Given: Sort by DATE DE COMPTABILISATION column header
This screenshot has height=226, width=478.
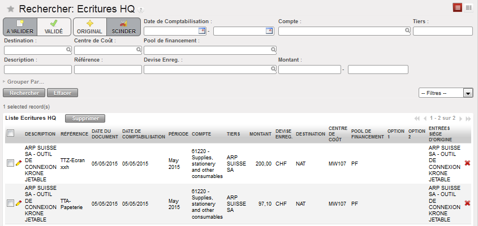Looking at the screenshot, I should 144,134.
